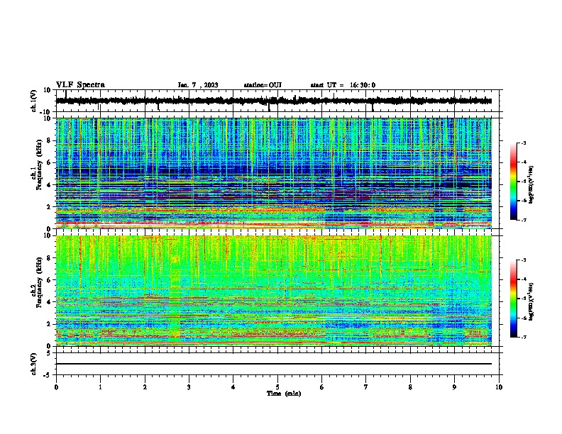Click the flat ch.3 voltage line

pos(273,364)
